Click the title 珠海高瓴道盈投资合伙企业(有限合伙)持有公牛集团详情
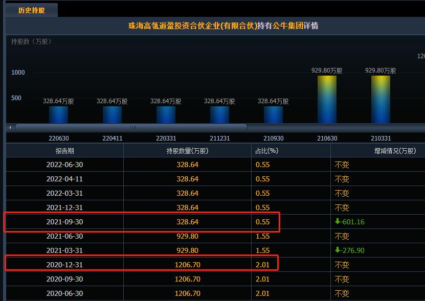425x301 pixels. coord(223,26)
